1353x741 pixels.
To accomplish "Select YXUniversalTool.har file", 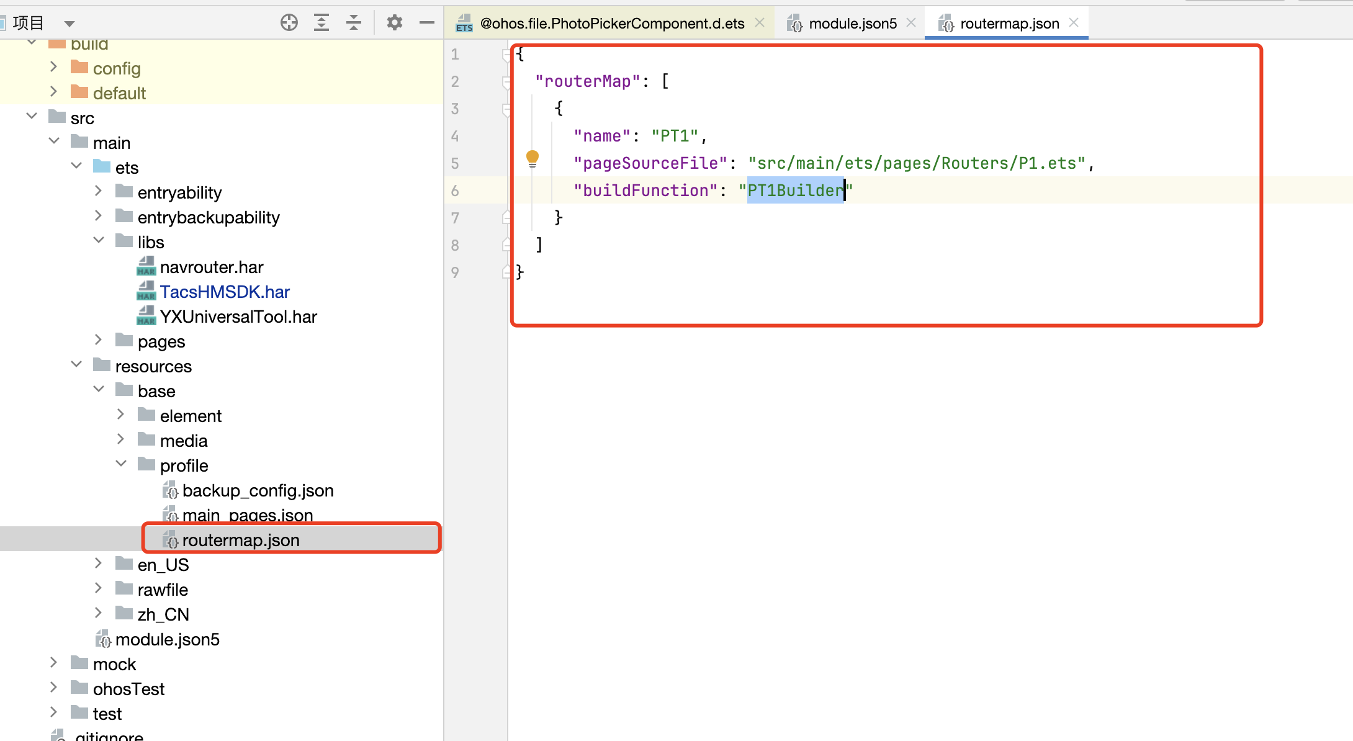I will point(238,317).
